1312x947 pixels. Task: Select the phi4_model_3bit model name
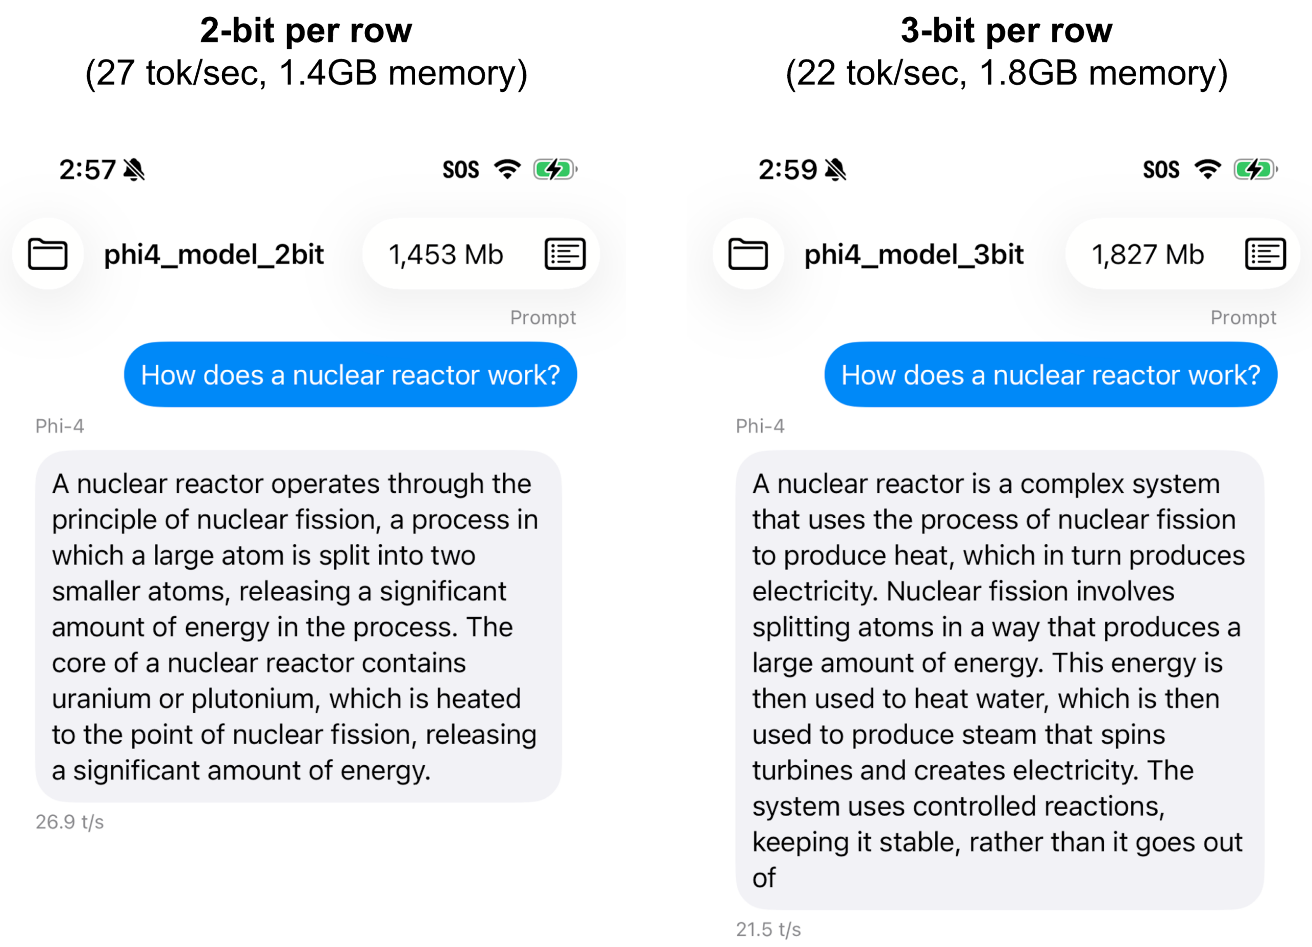(914, 255)
